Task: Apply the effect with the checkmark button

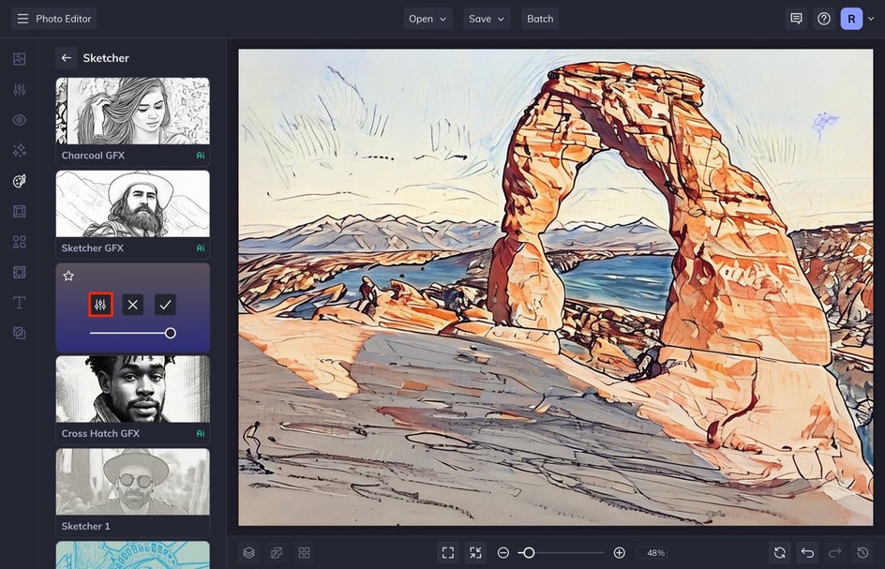Action: tap(165, 305)
